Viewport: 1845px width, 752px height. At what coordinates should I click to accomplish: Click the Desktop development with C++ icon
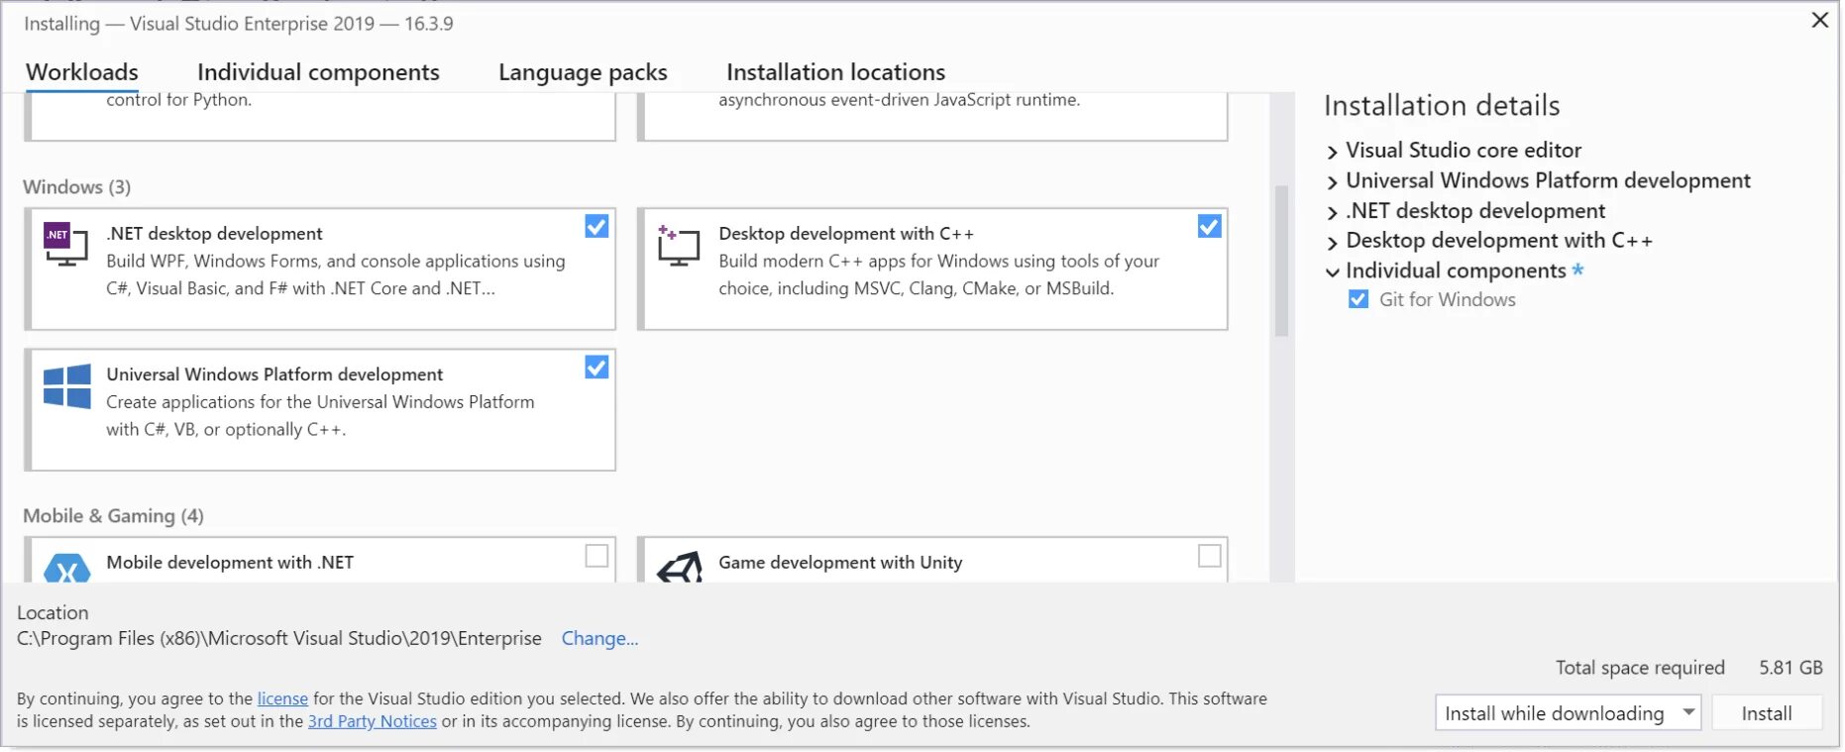(679, 245)
